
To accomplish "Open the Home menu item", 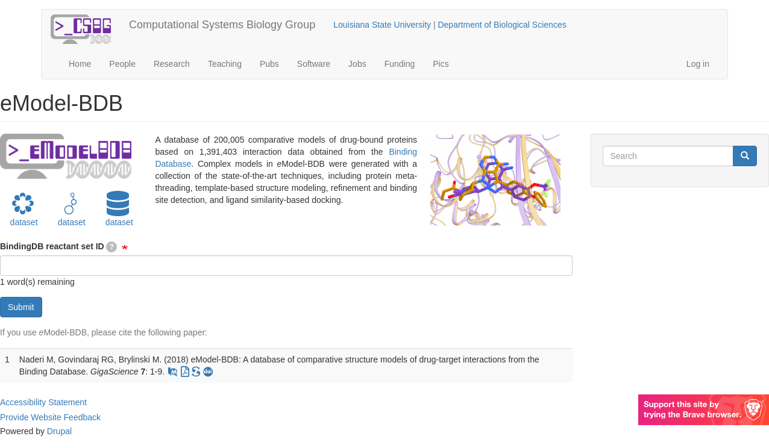I will pyautogui.click(x=80, y=64).
